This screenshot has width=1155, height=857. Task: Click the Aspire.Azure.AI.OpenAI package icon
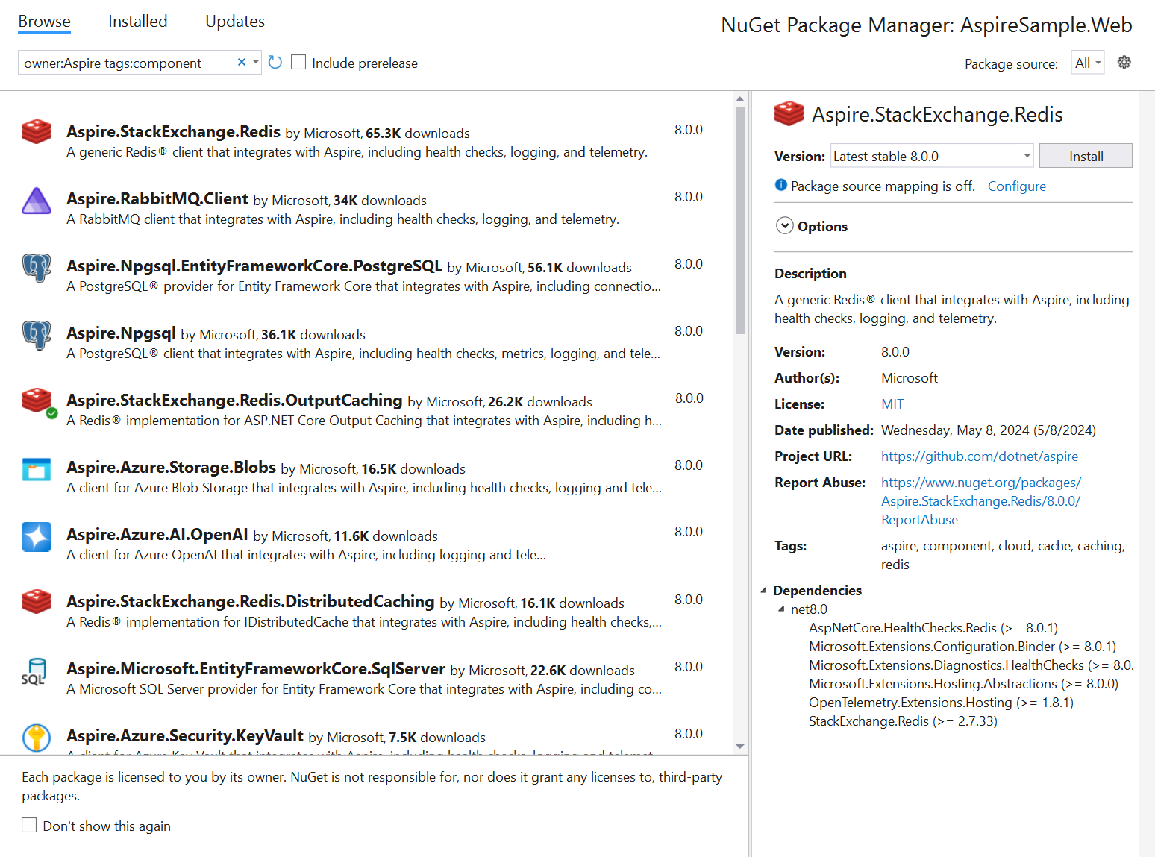pyautogui.click(x=37, y=536)
